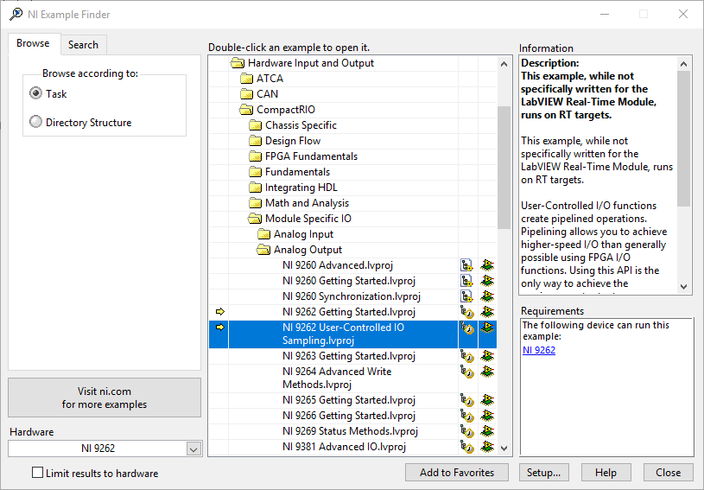This screenshot has width=704, height=490.
Task: Select the Directory Structure radio button
Action: [x=35, y=122]
